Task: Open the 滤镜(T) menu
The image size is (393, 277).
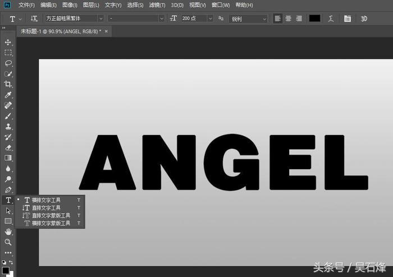Action: (157, 4)
